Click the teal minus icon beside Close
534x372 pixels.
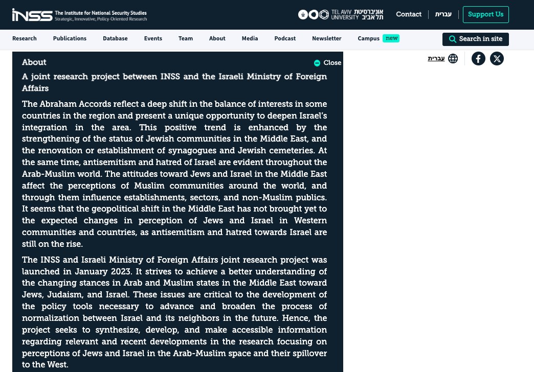[x=317, y=63]
